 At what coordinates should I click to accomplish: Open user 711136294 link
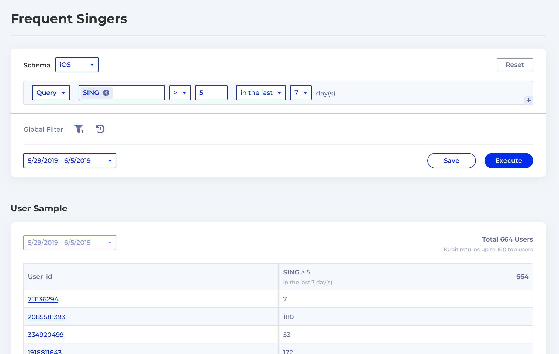tap(43, 299)
